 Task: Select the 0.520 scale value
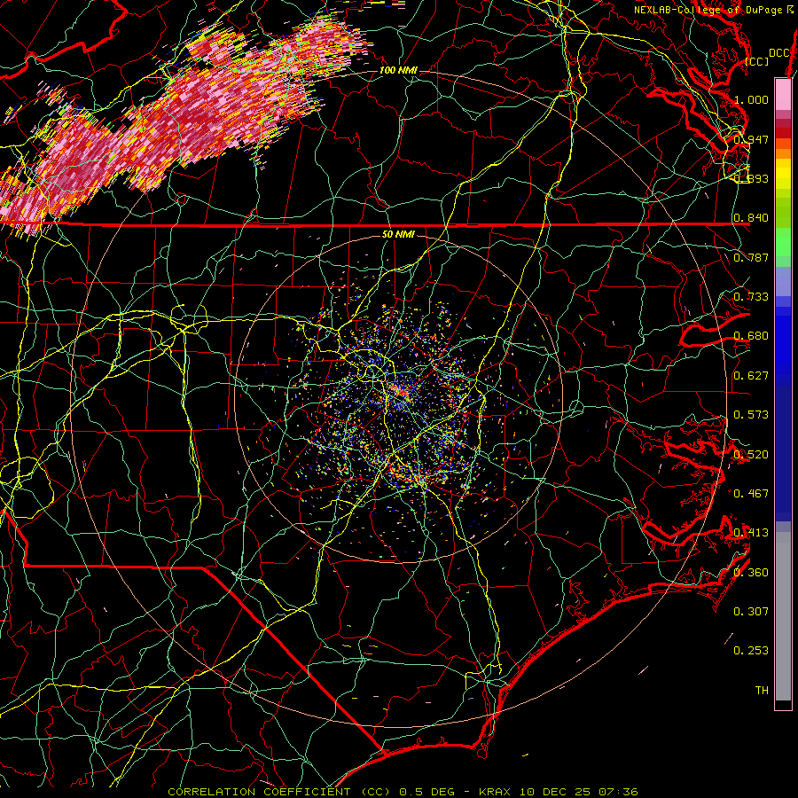click(x=751, y=455)
